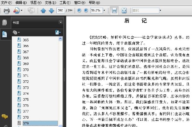This screenshot has height=127, width=192.
Task: Click the new bookmark icon in panel
Action: coord(58,32)
